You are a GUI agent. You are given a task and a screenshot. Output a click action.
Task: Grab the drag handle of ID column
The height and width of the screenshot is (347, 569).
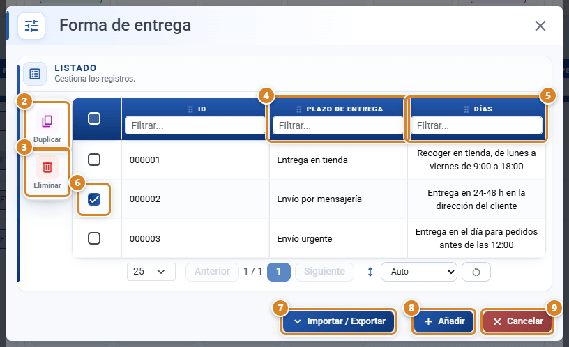[190, 109]
